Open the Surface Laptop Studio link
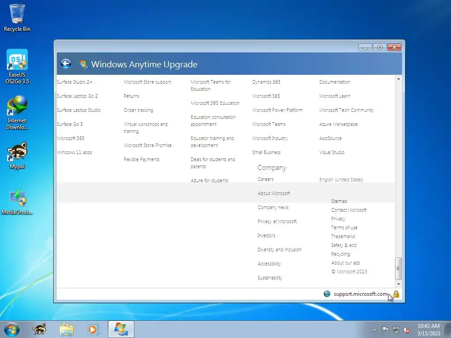Screen dimensions: 451x338 (78, 110)
